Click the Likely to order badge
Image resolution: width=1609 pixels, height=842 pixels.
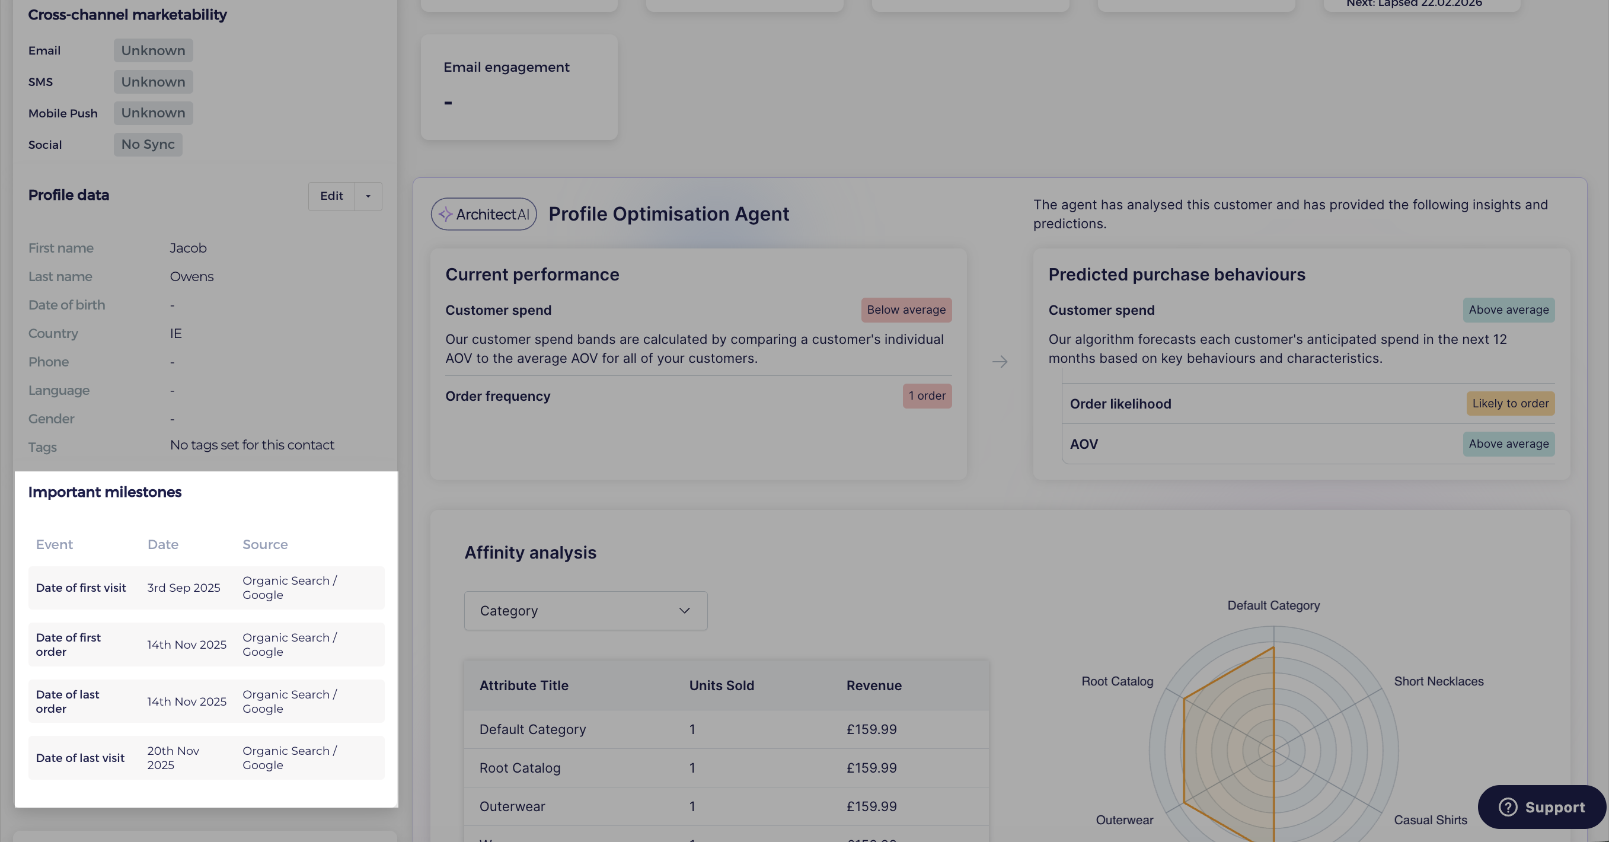coord(1511,404)
